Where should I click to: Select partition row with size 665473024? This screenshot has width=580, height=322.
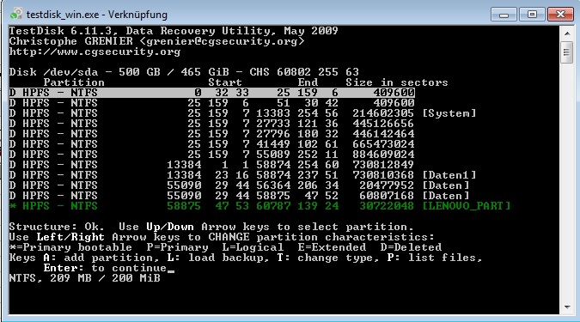coord(212,144)
